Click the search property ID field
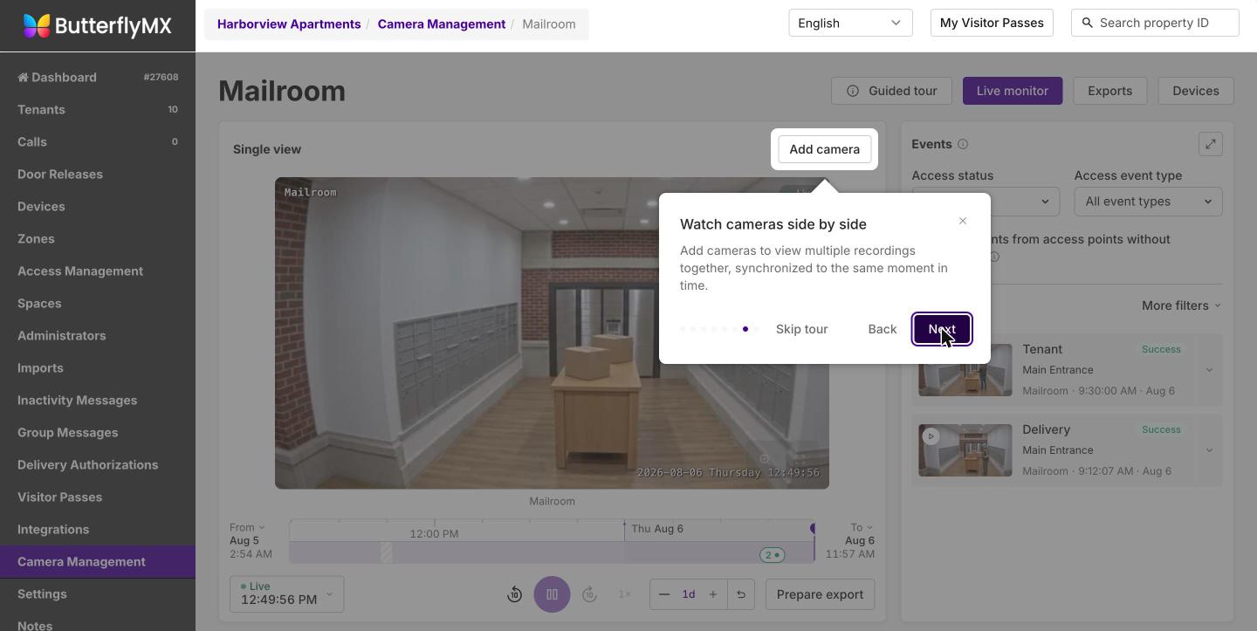Viewport: 1257px width, 631px height. (1155, 23)
